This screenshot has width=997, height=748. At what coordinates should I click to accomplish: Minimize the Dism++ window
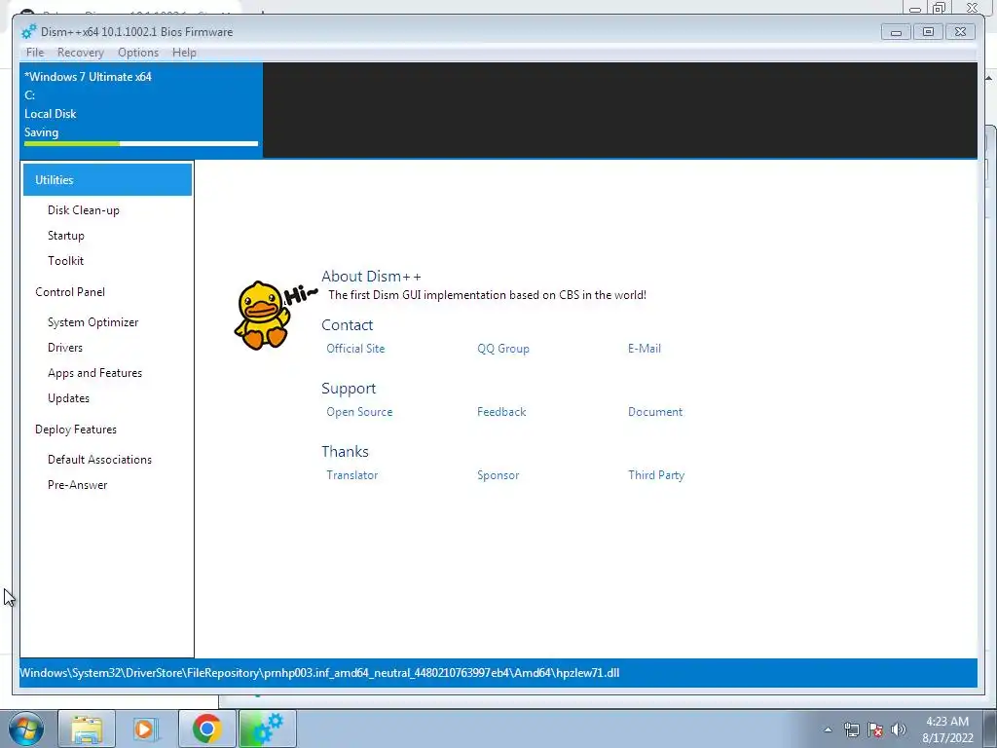click(x=896, y=32)
